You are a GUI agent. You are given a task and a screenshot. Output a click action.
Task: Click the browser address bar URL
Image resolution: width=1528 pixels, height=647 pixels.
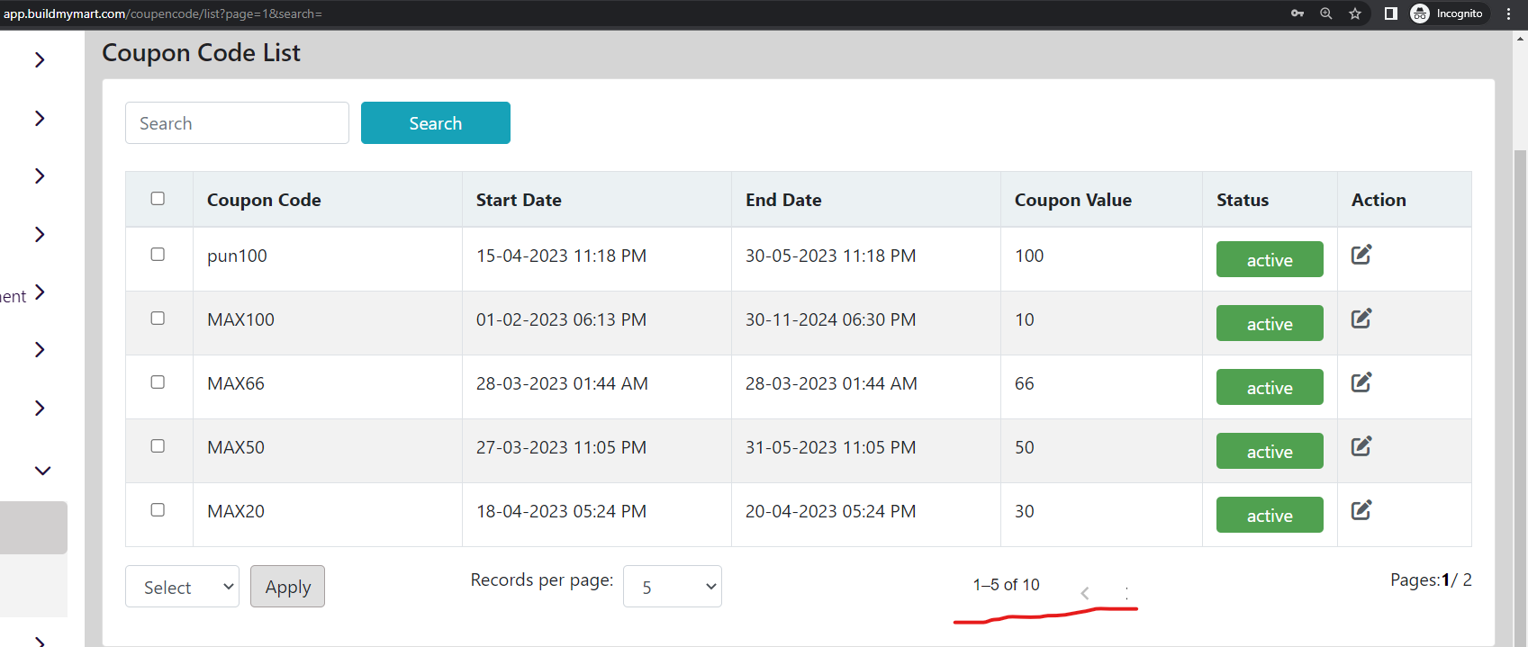click(163, 13)
